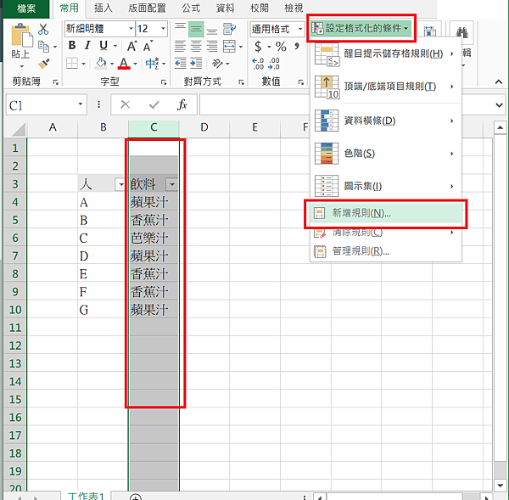Open filter dropdown on 飲料 header
This screenshot has height=500, width=509.
pos(172,184)
